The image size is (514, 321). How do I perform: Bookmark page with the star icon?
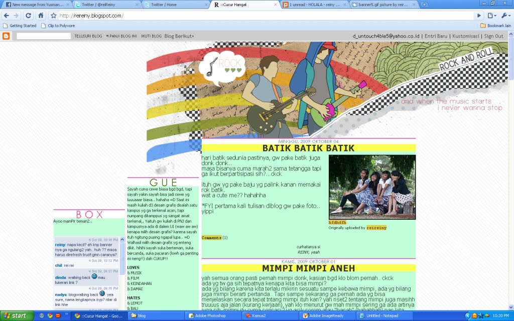point(53,16)
